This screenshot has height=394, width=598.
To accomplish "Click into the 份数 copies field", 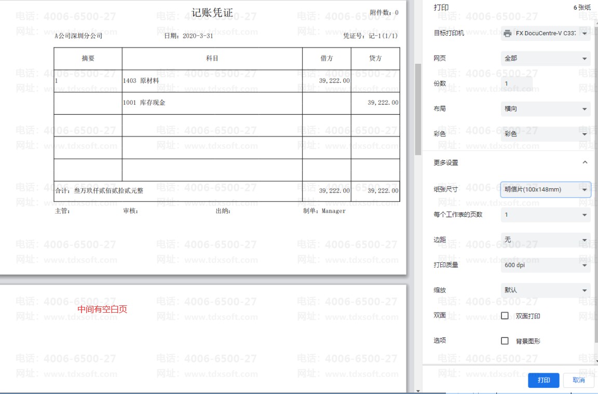I will (x=517, y=83).
